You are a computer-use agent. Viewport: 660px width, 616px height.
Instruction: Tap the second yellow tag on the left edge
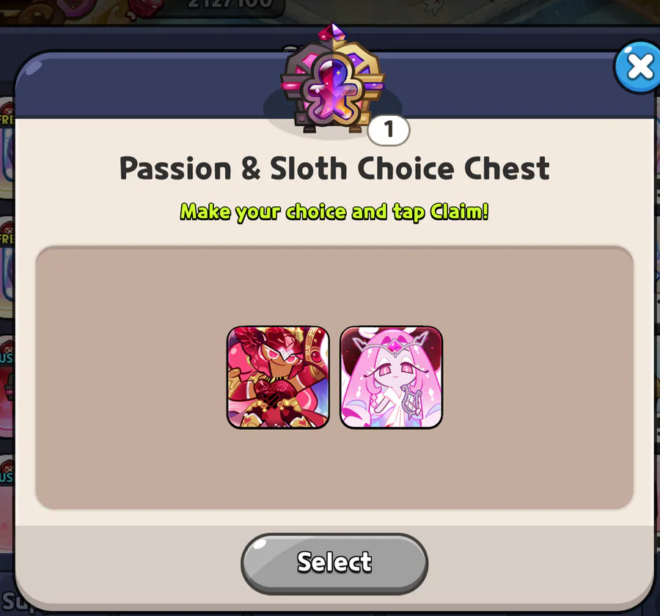(x=7, y=238)
